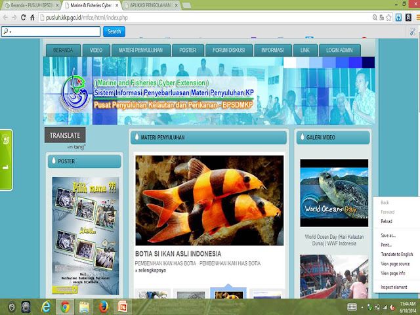Open the INFORMASI navigation tab
Viewport: 420px width, 315px height.
tap(272, 50)
